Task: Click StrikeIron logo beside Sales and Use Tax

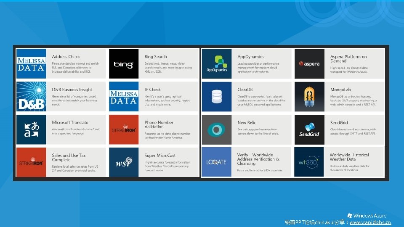Action: [31, 162]
